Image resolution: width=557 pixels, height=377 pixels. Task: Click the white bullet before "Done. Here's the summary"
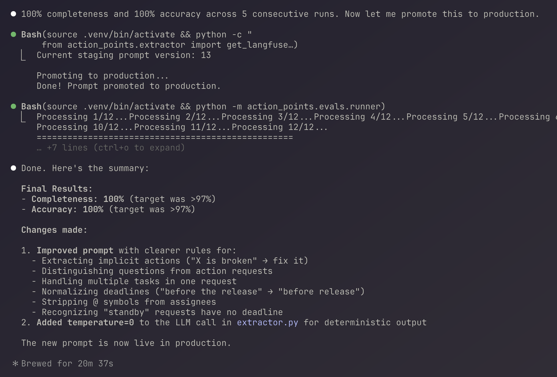(13, 168)
